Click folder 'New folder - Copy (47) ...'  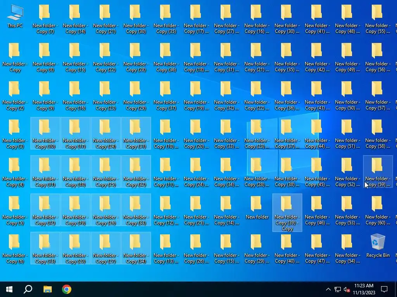[317, 249]
